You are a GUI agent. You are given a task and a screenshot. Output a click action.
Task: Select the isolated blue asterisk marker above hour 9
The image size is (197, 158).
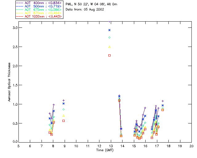64,104
